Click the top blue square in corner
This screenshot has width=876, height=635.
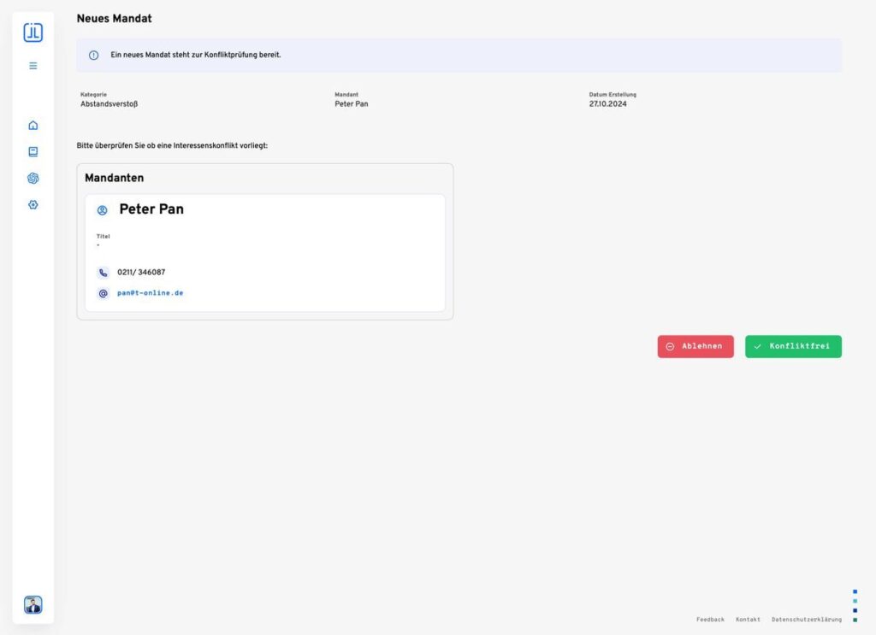tap(855, 591)
